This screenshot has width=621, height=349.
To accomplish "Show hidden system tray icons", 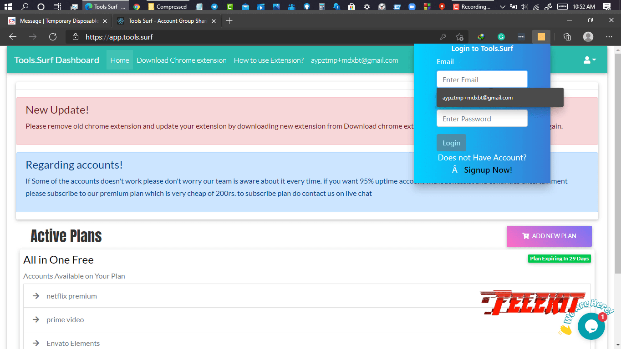I will point(502,6).
